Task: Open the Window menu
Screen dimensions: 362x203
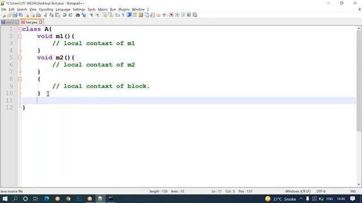Action: 138,10
